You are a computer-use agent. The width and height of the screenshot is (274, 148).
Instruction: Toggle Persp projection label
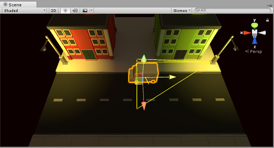253,51
